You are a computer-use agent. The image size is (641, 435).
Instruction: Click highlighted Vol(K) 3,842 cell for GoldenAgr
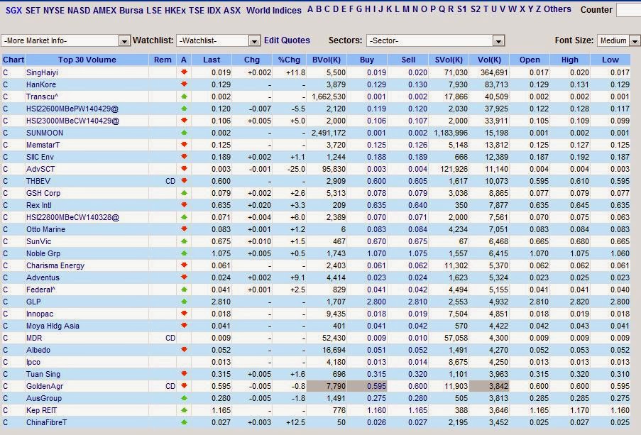pos(489,386)
